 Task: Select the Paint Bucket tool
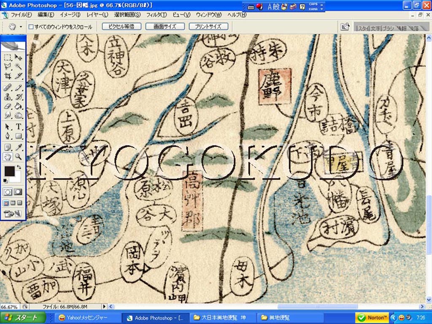pos(19,106)
